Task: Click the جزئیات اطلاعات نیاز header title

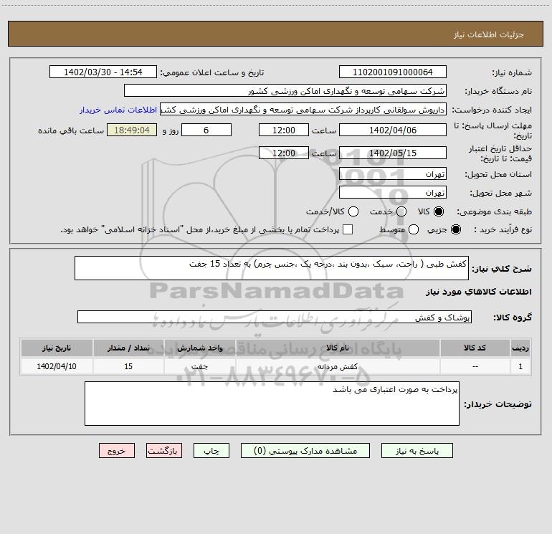Action: (x=489, y=34)
